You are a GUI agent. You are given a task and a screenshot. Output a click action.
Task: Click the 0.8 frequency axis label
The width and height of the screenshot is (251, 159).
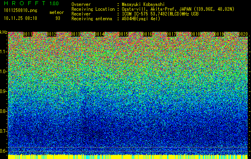click(4, 111)
